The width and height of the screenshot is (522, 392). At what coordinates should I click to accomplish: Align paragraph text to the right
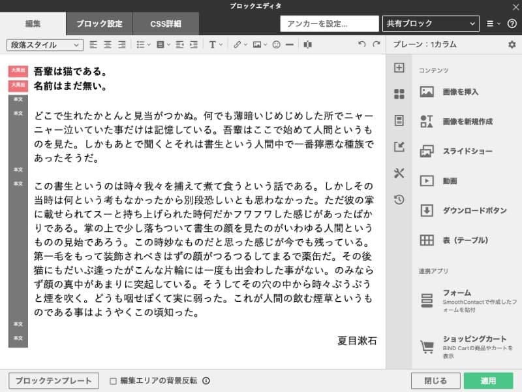click(122, 44)
